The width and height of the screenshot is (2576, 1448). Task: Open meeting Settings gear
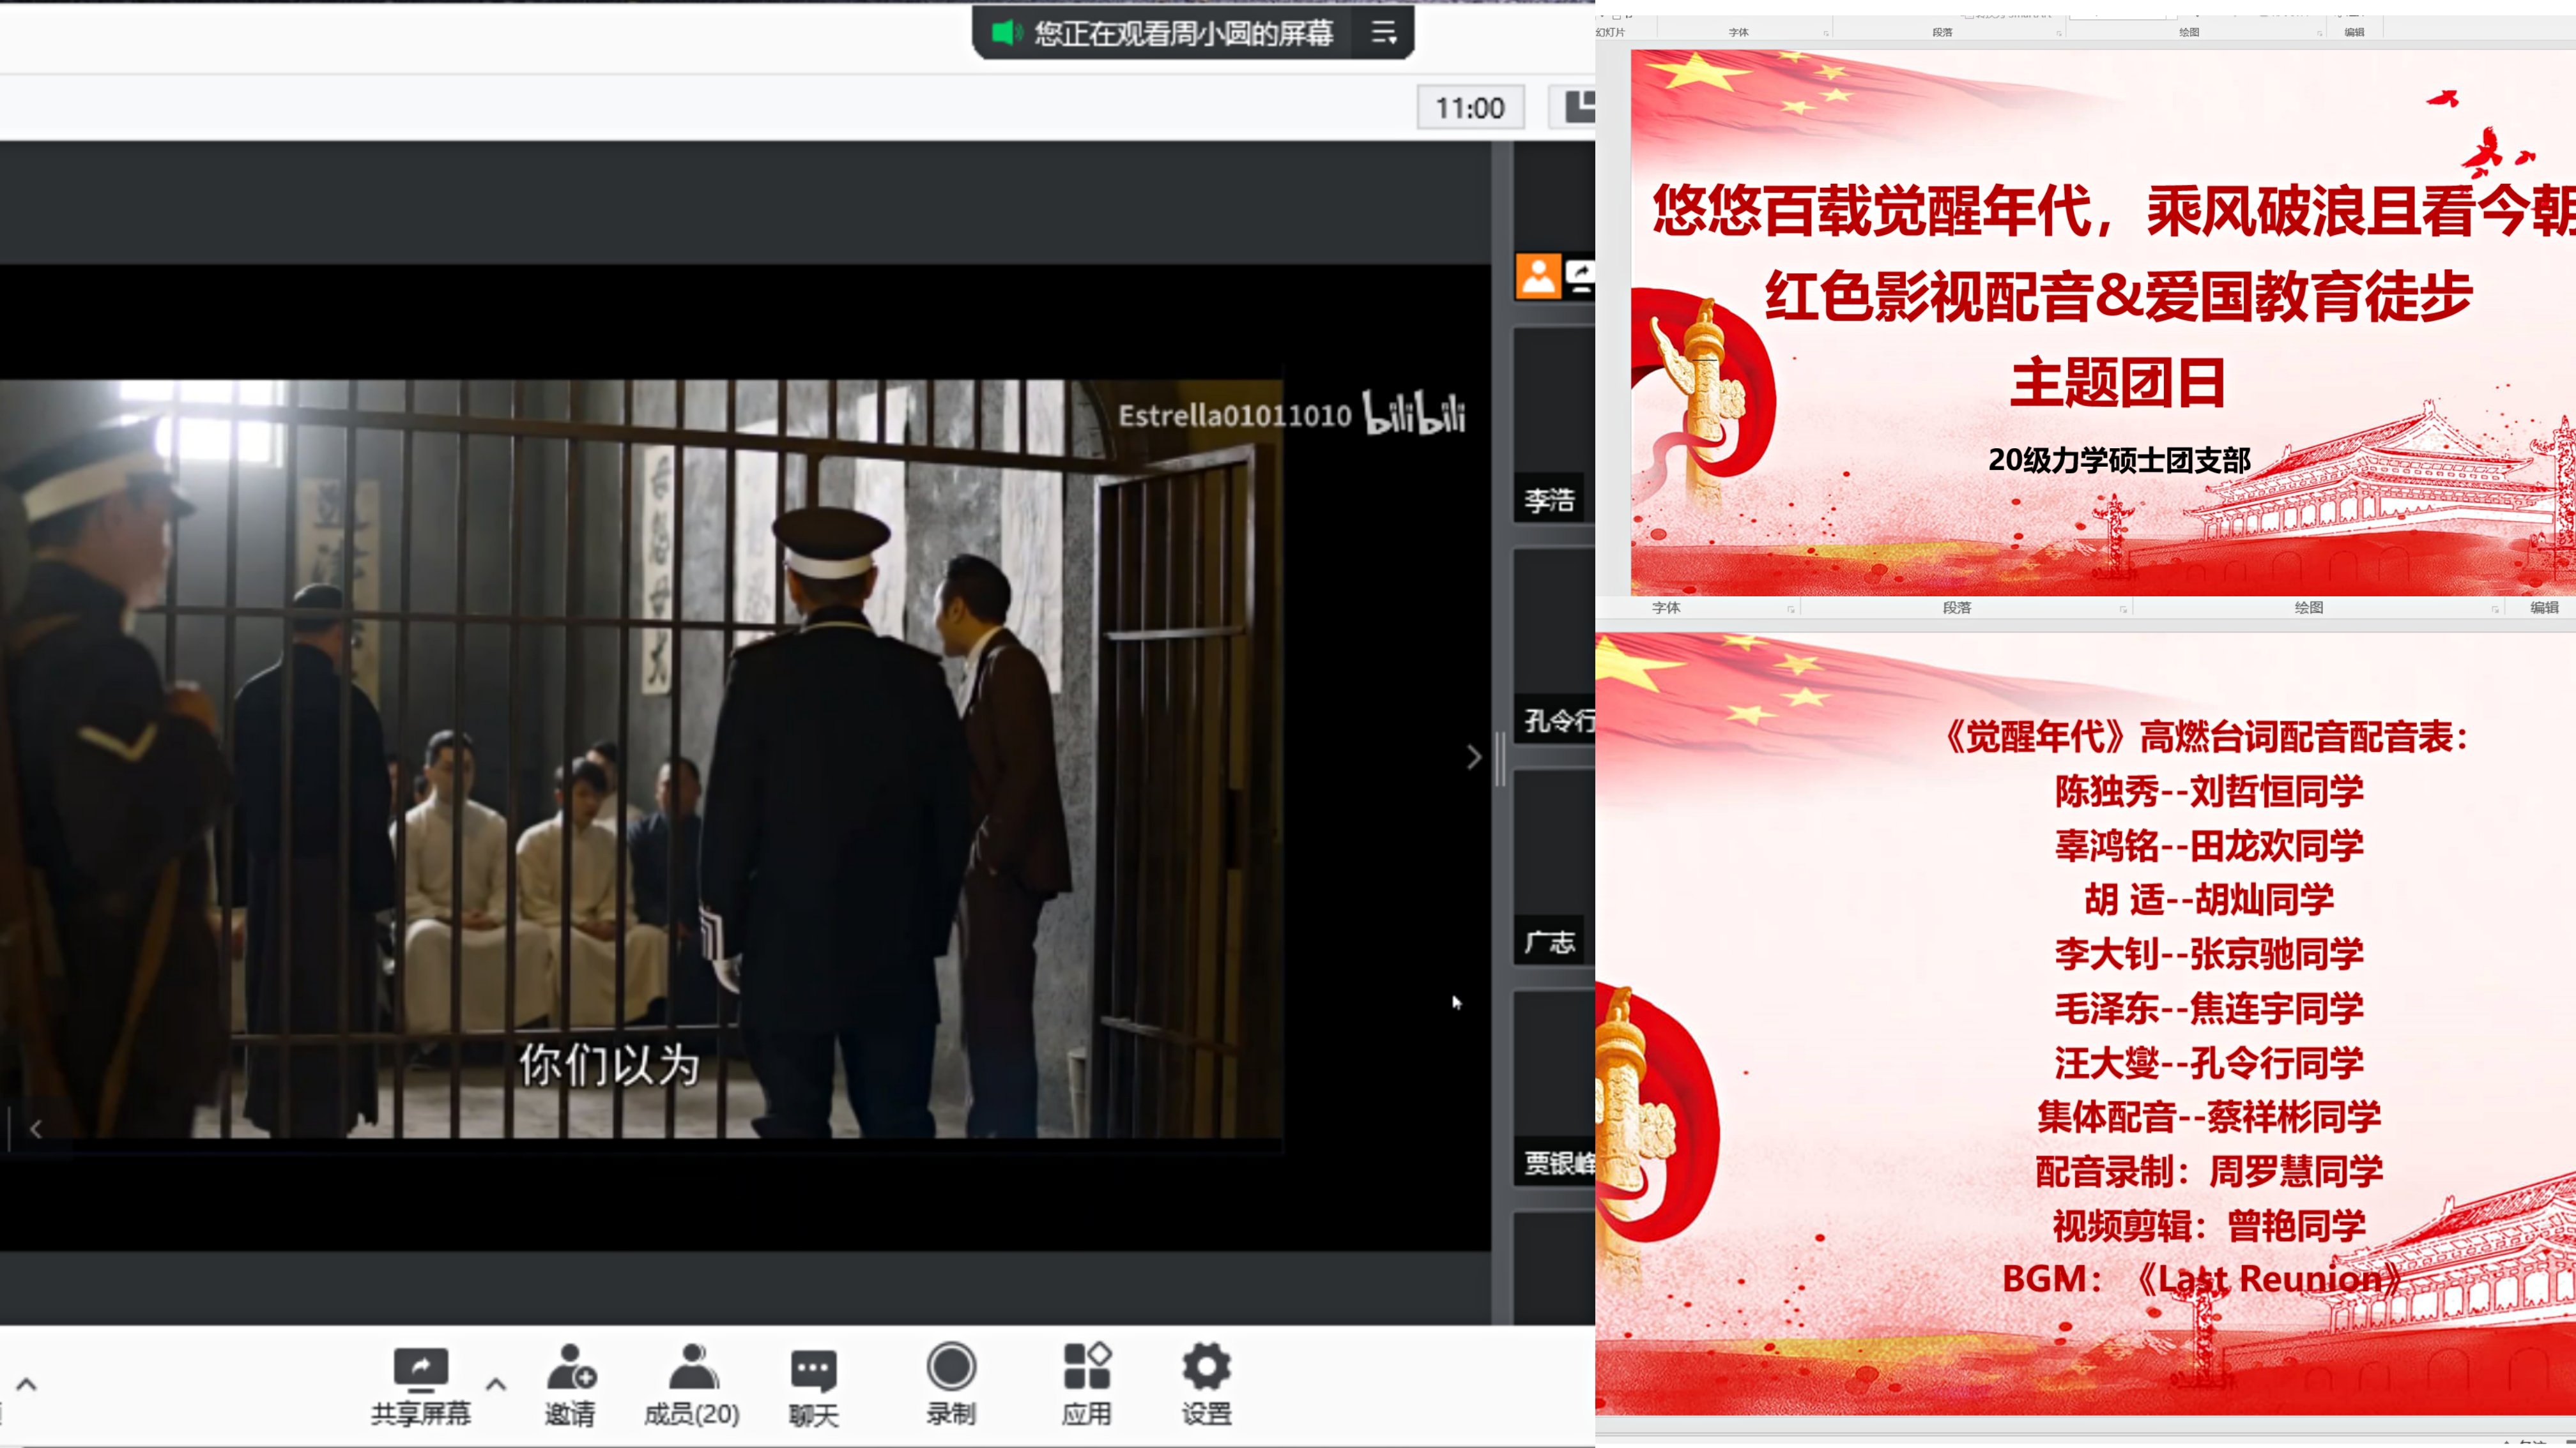click(x=1206, y=1385)
